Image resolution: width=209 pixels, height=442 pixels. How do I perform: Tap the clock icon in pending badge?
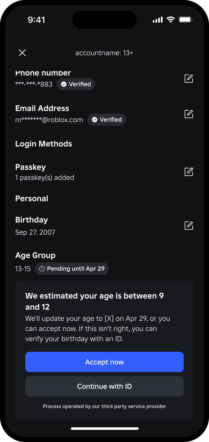tap(42, 269)
